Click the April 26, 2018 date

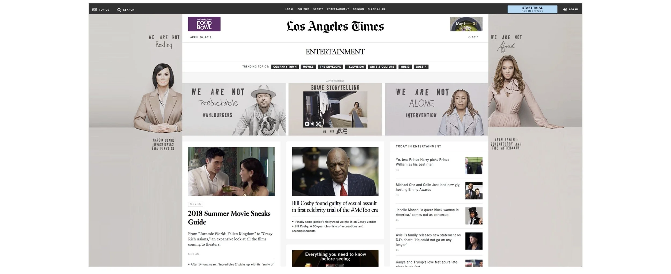(x=201, y=38)
